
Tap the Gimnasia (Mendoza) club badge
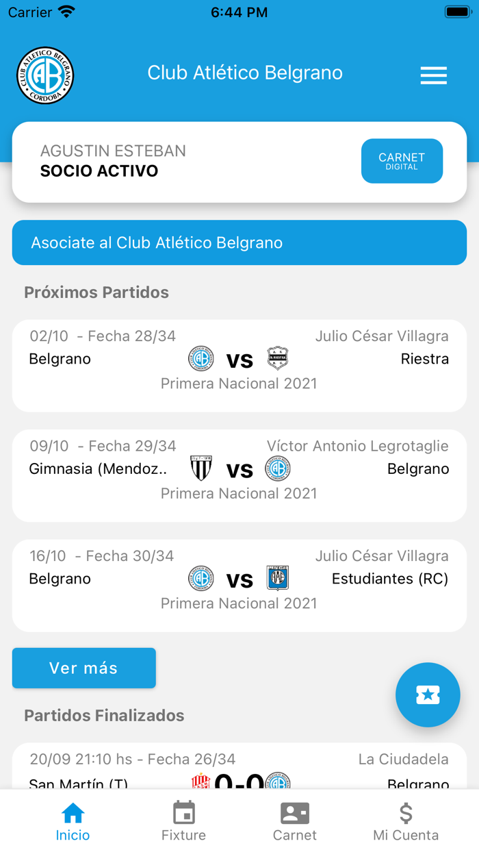point(200,468)
